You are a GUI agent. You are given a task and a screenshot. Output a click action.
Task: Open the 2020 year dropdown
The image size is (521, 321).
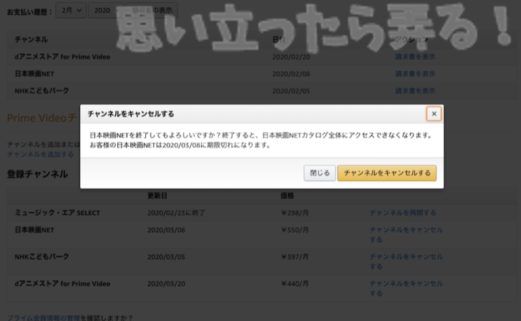point(106,10)
